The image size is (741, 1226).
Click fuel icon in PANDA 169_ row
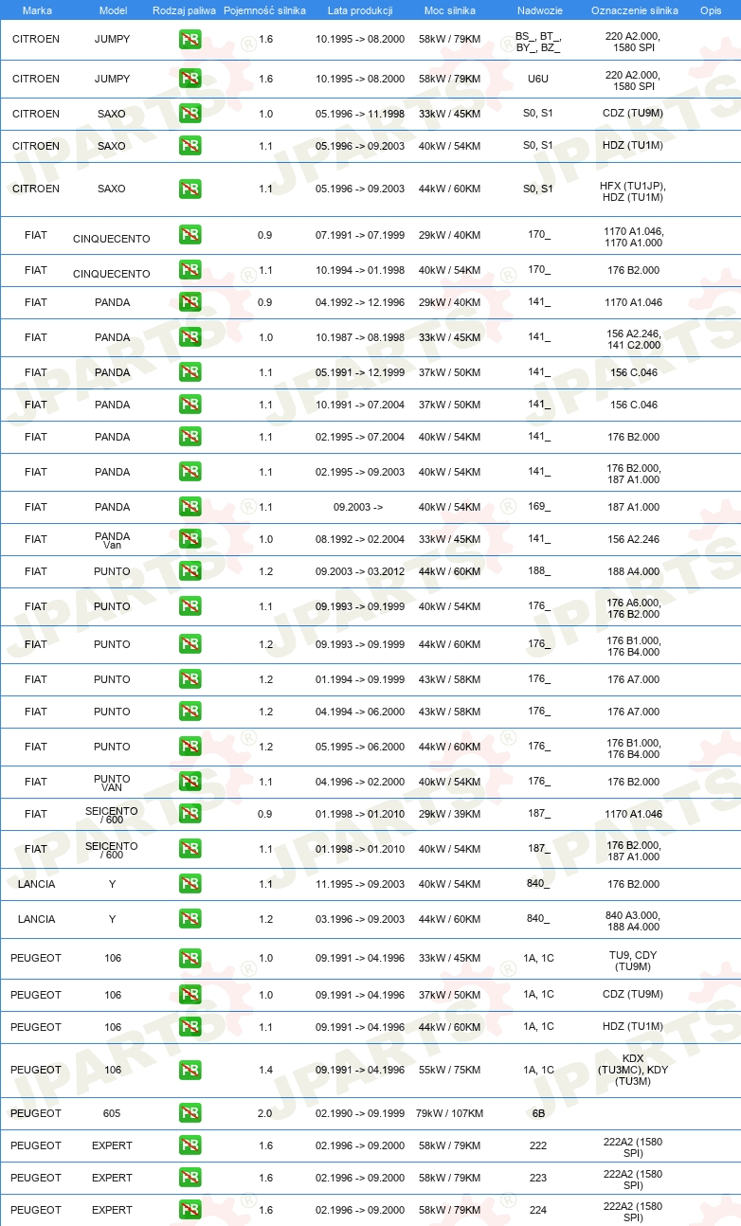pos(190,507)
